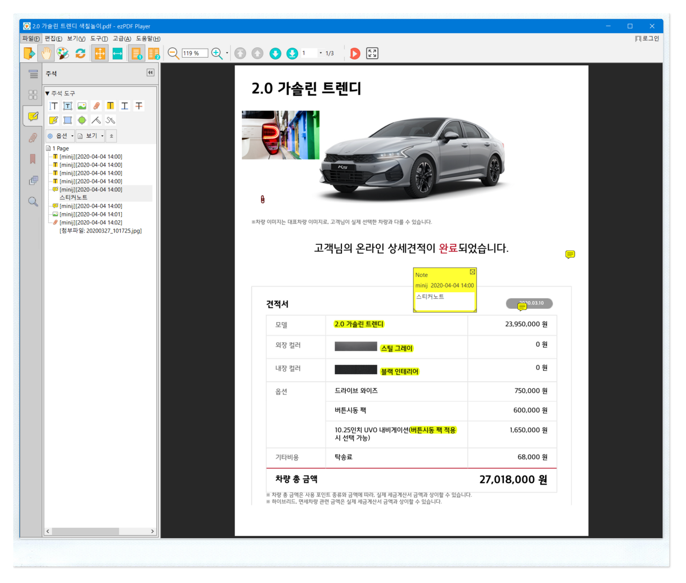The image size is (686, 583).
Task: Close the yellow Note popup
Action: (472, 272)
